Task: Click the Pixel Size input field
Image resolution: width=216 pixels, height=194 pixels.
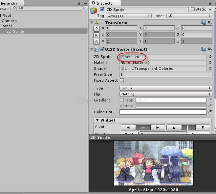Action: (166, 74)
